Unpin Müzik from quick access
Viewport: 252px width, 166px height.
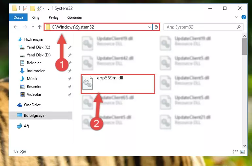click(69, 79)
